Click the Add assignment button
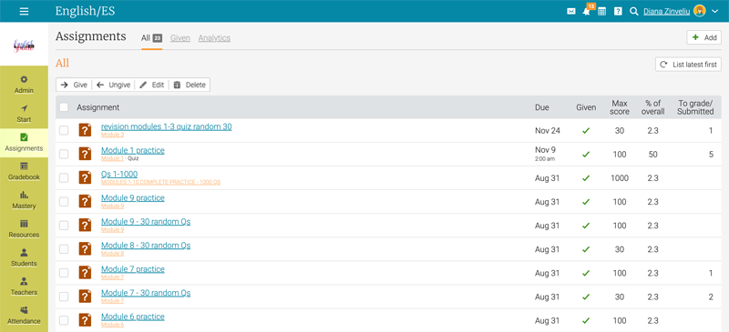This screenshot has height=332, width=729. click(x=703, y=37)
